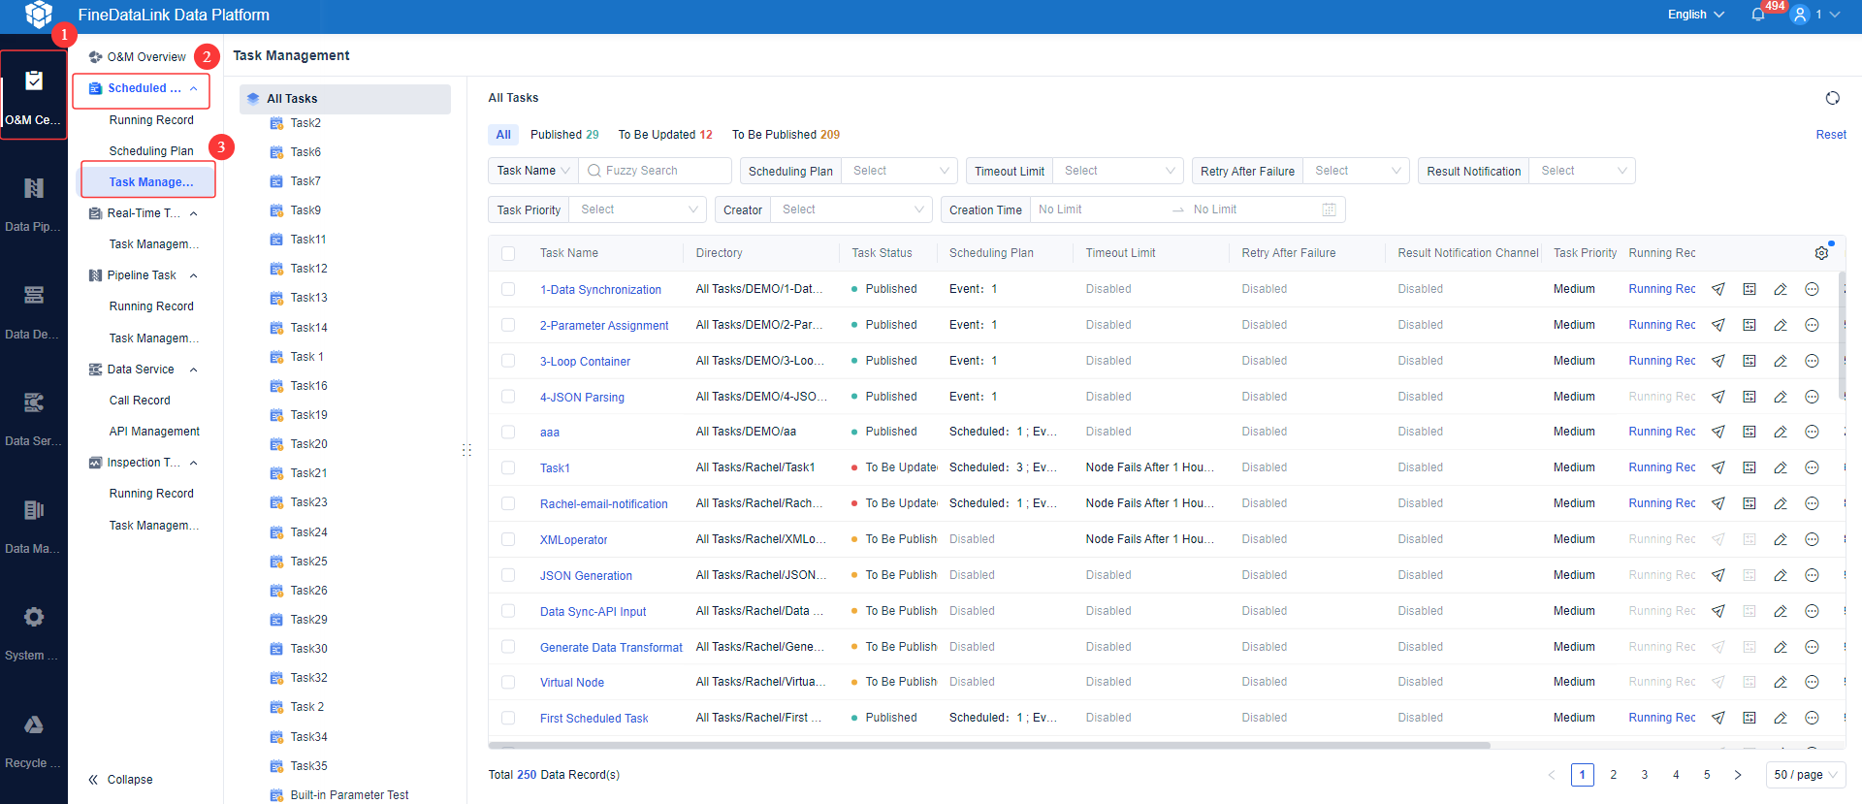Click the notification bell icon
Image resolution: width=1862 pixels, height=804 pixels.
(x=1758, y=15)
